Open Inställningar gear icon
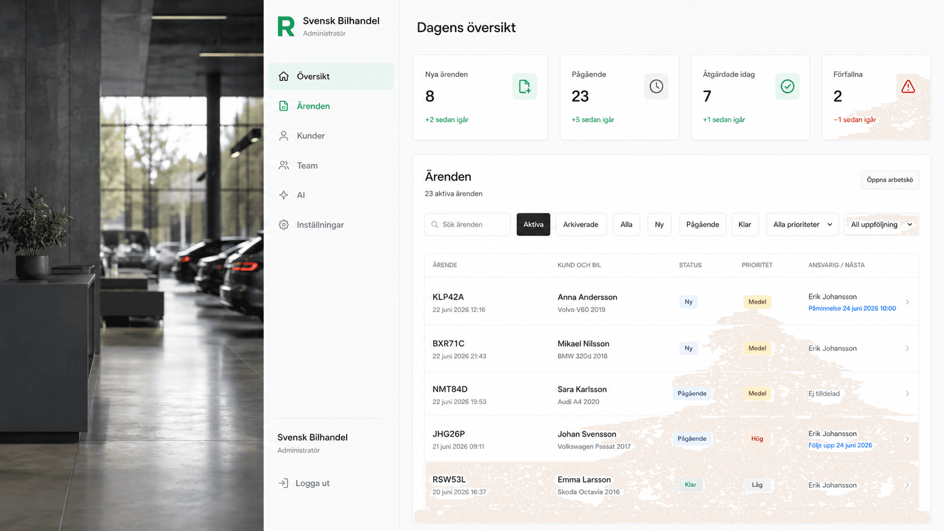Viewport: 944px width, 531px height. 283,225
